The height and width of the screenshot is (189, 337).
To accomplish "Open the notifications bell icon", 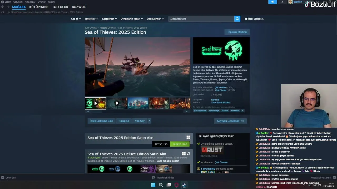I will 282,2.
